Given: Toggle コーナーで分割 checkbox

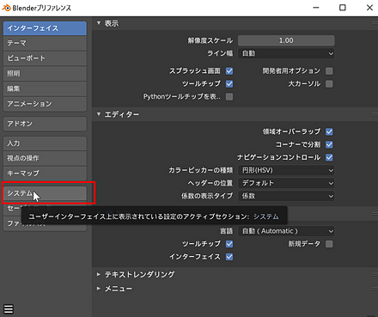Looking at the screenshot, I should (329, 144).
